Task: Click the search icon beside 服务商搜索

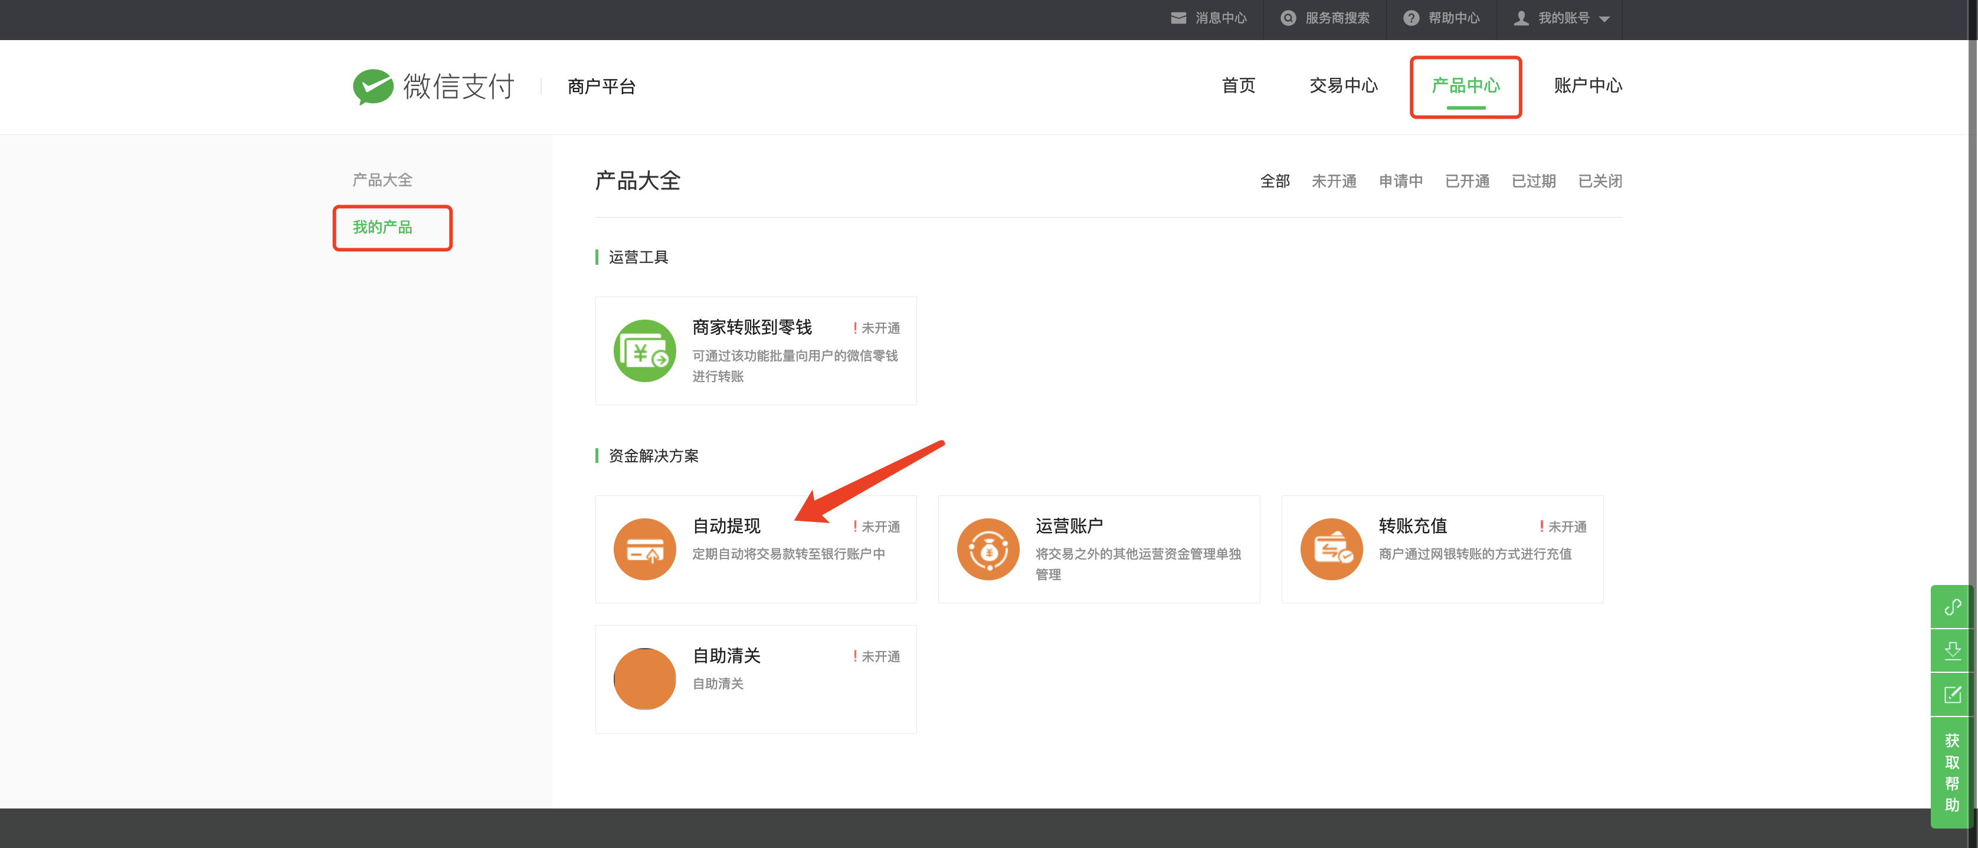Action: click(1288, 18)
